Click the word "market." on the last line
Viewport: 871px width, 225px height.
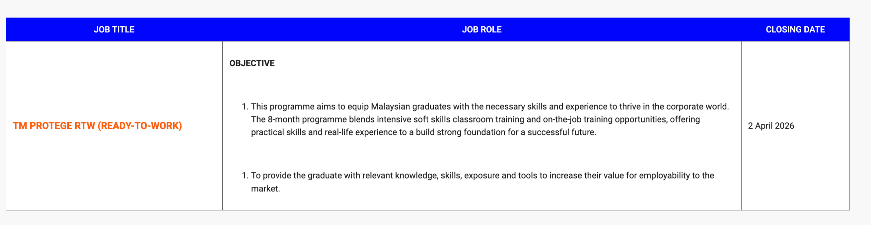(x=265, y=189)
